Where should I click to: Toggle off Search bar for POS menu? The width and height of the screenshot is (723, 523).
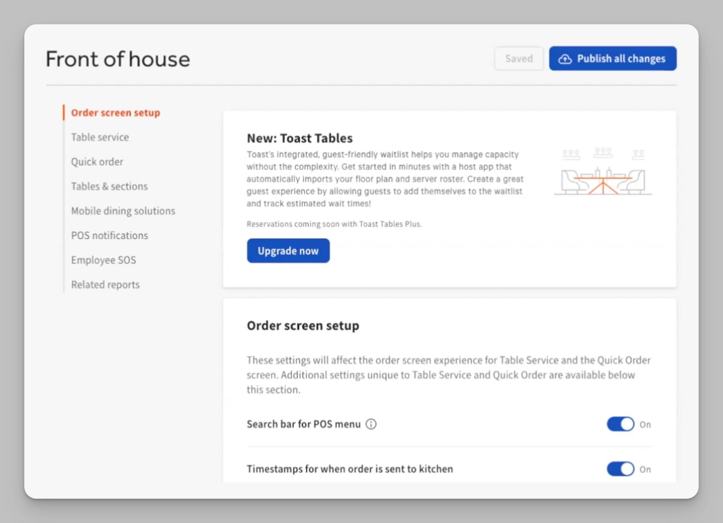pyautogui.click(x=620, y=424)
